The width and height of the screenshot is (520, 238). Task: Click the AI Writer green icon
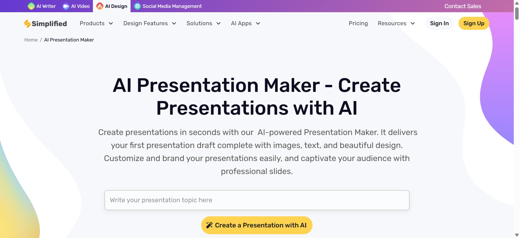[x=31, y=6]
